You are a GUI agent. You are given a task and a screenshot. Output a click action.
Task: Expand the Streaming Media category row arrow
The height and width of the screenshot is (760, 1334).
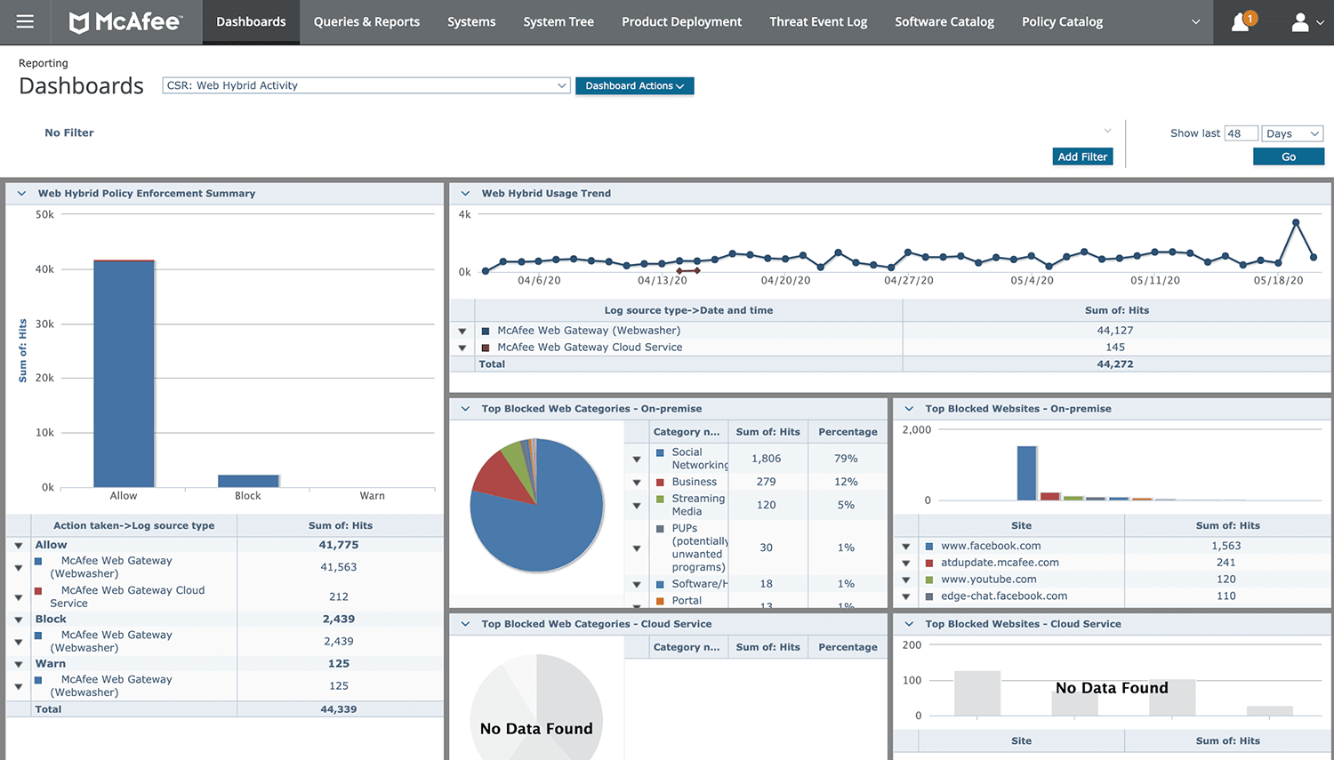click(x=637, y=506)
